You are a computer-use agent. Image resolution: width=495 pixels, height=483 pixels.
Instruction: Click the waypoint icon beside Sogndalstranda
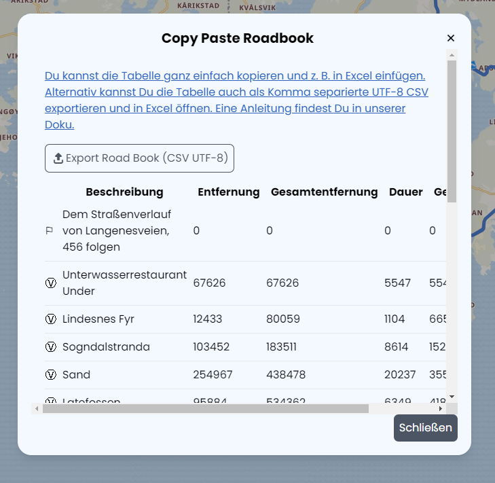pos(50,347)
